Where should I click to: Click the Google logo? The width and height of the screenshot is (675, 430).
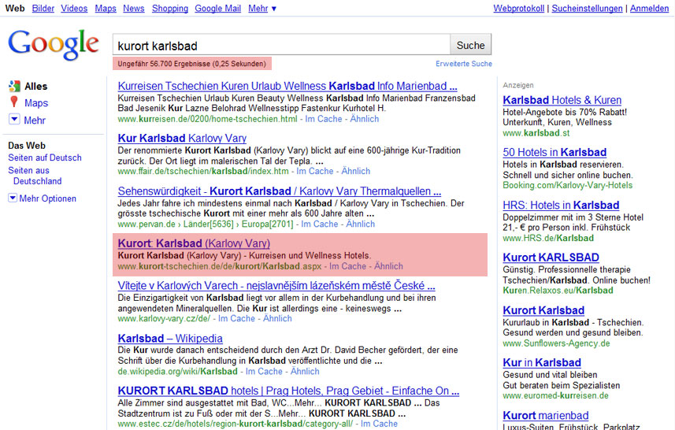tap(54, 45)
